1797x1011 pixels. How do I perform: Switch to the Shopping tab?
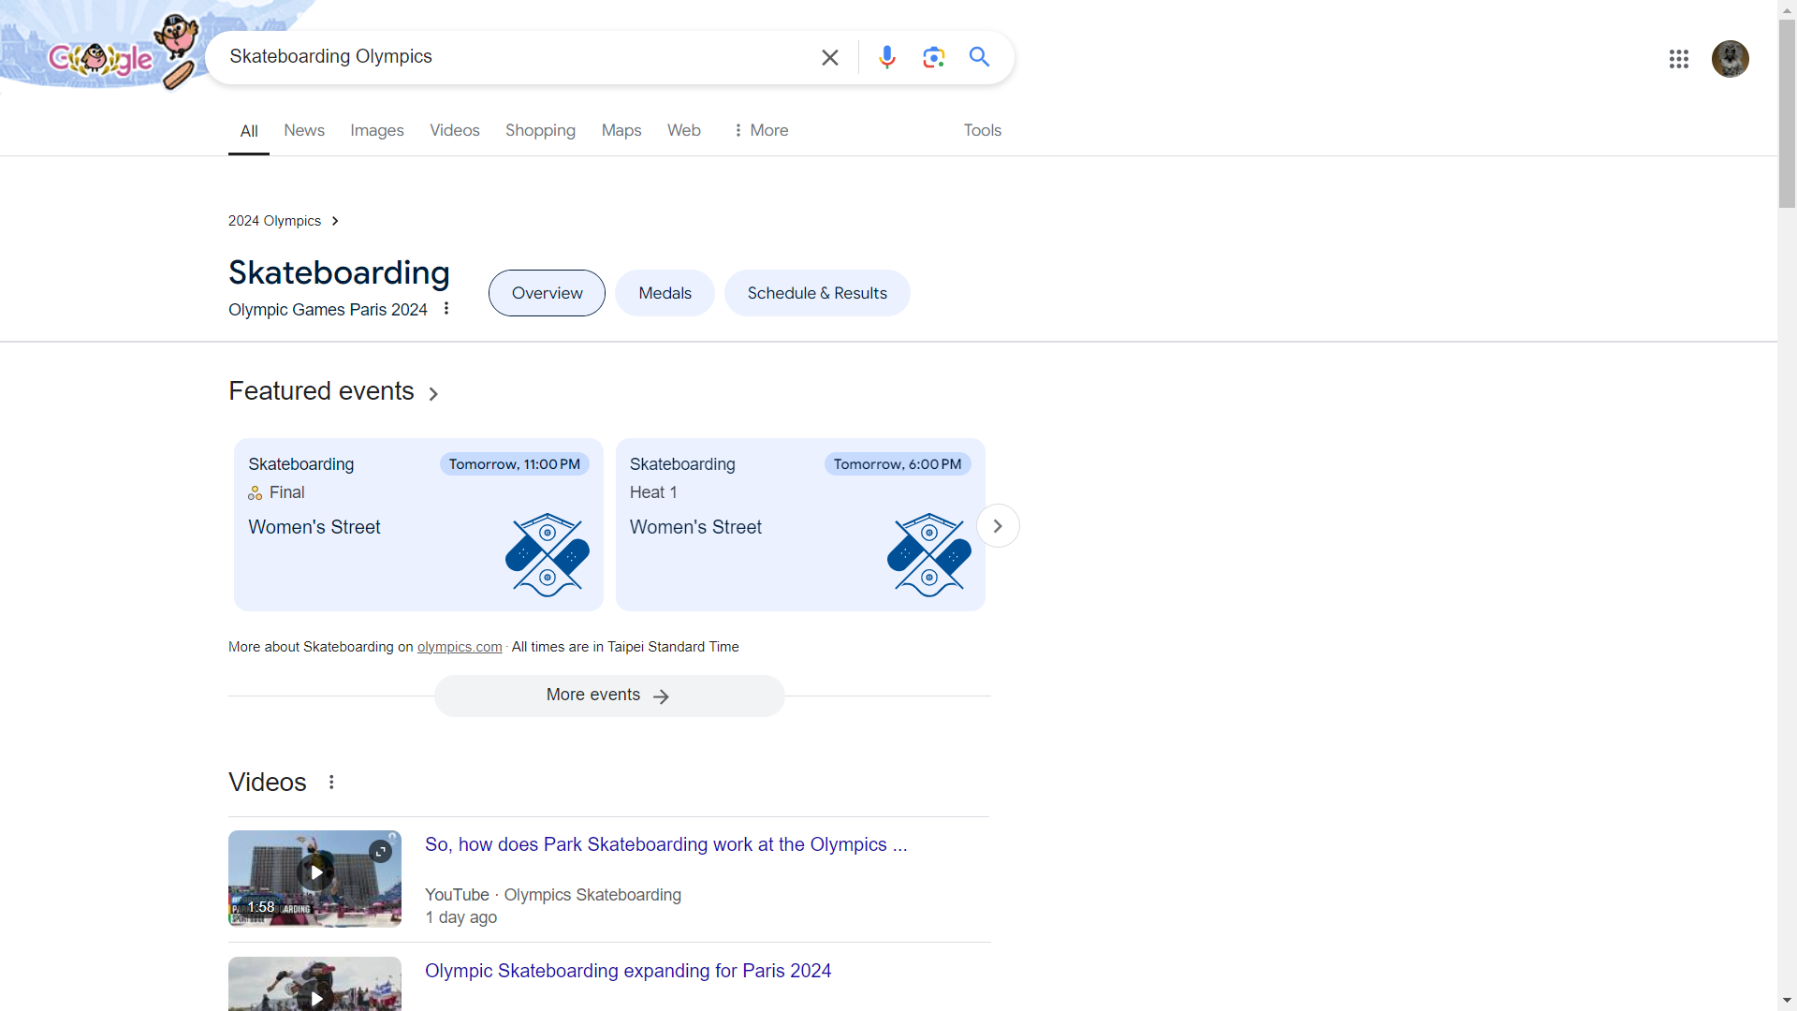pyautogui.click(x=540, y=130)
